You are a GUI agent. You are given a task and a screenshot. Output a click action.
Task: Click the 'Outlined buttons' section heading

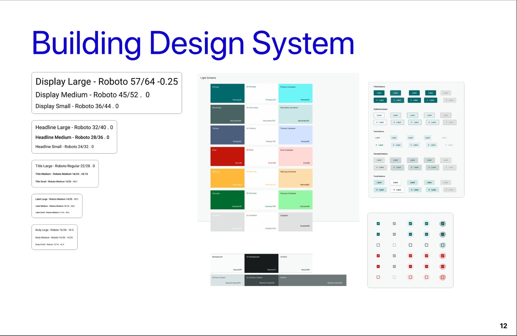point(380,109)
